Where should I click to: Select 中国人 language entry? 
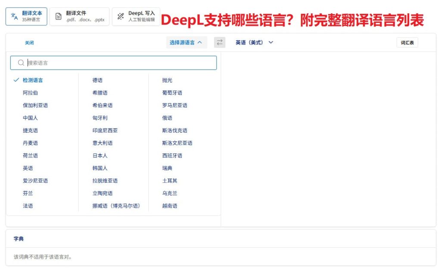[30, 118]
